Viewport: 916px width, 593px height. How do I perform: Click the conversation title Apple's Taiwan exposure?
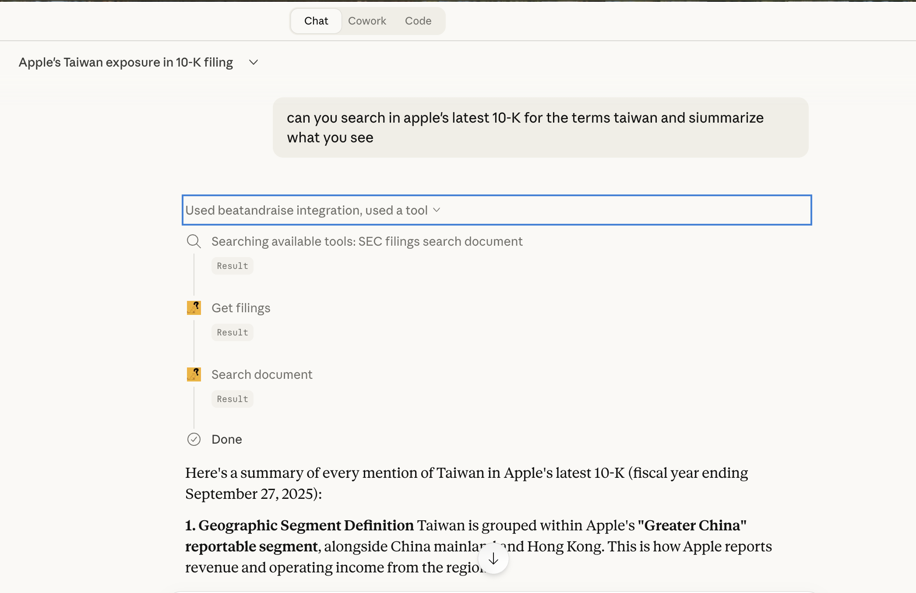click(126, 63)
